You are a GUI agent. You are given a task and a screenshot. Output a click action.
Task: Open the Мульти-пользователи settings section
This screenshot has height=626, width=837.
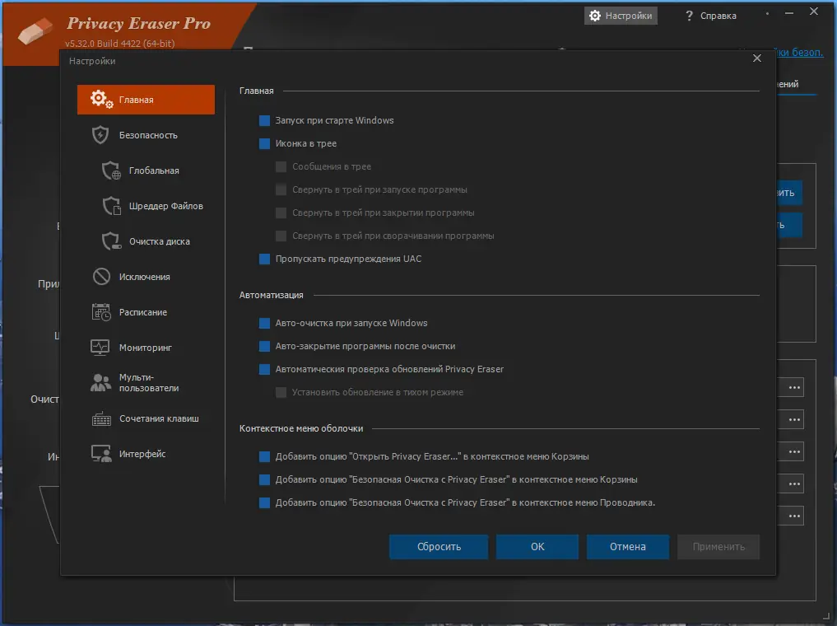(146, 383)
